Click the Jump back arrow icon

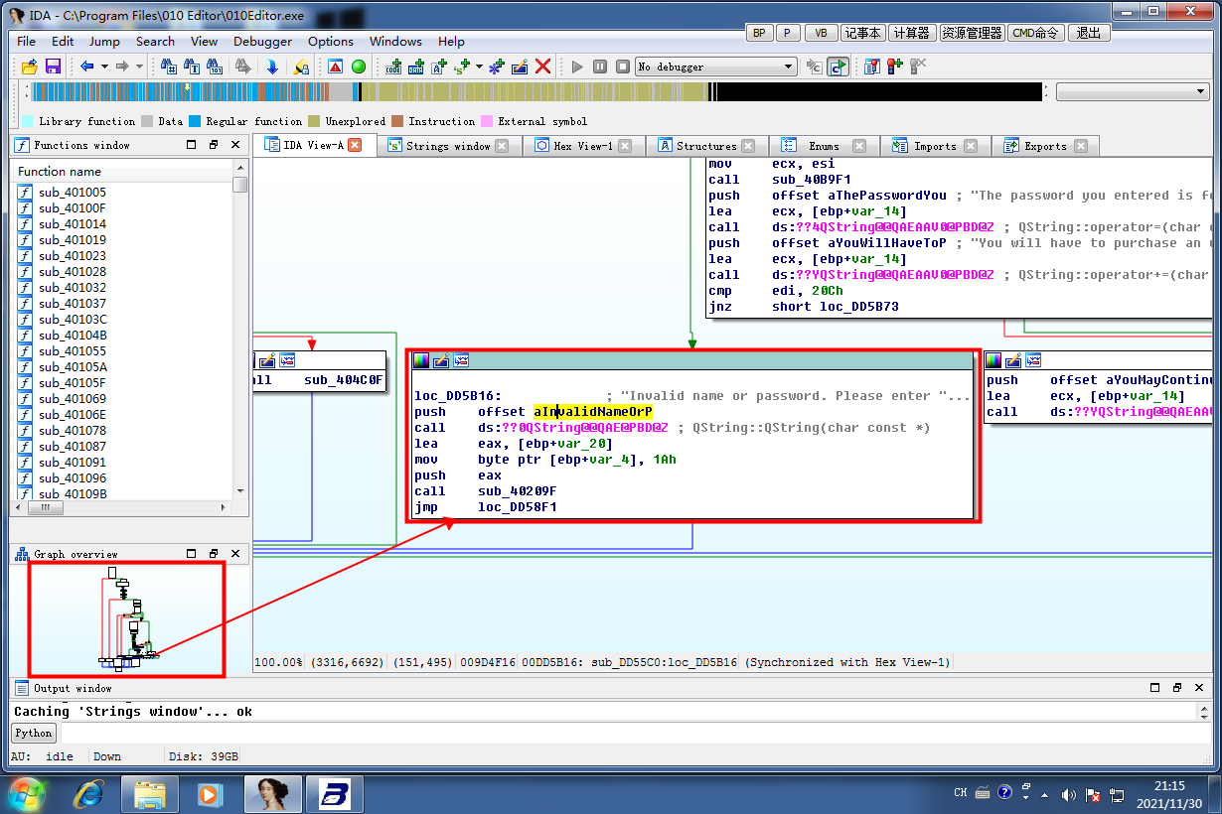[x=87, y=67]
